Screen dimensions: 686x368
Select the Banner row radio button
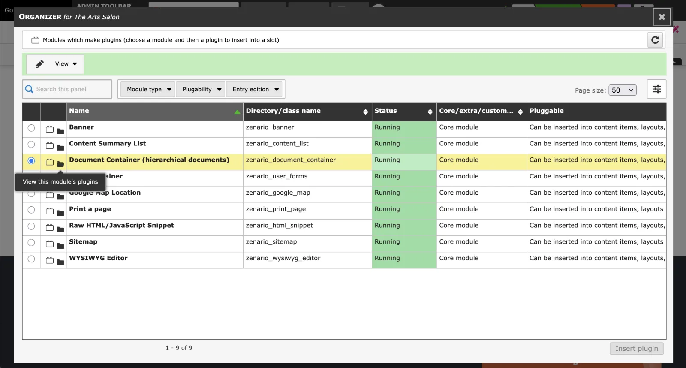[31, 128]
